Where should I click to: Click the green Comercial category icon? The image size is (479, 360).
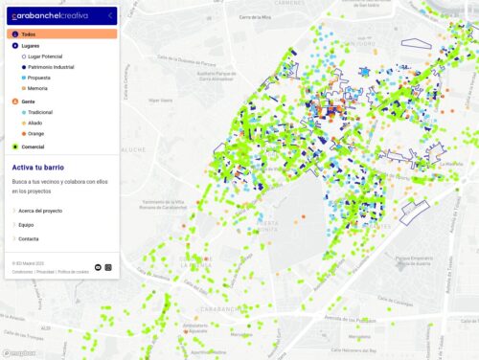click(15, 146)
